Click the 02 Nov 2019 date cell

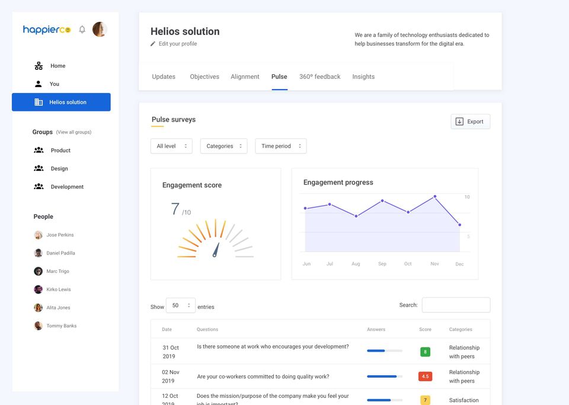[x=170, y=377]
